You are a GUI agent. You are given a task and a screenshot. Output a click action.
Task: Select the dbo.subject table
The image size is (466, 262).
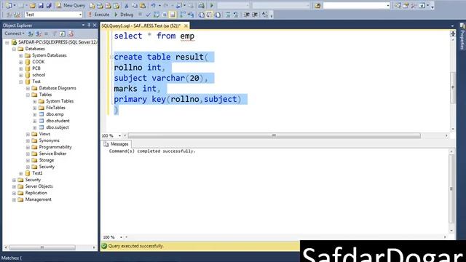[x=58, y=127]
